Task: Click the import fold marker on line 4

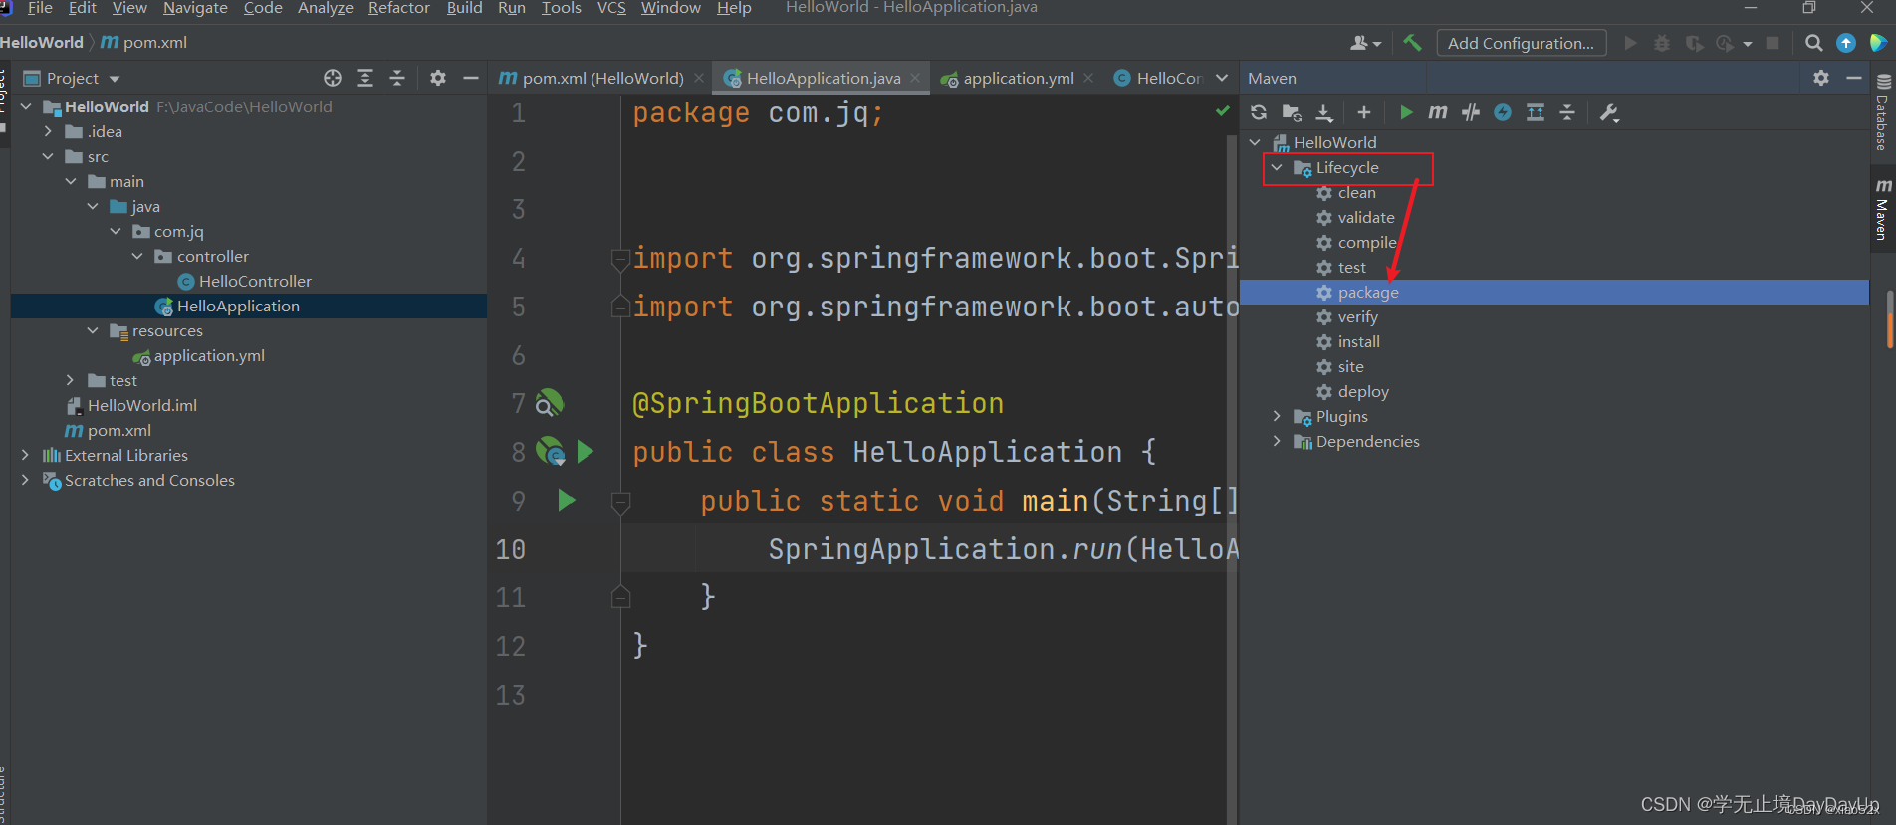Action: 620,260
